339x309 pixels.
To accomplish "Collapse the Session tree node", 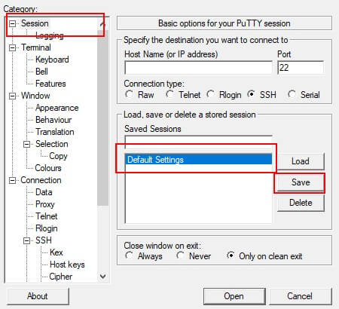I will click(x=12, y=23).
